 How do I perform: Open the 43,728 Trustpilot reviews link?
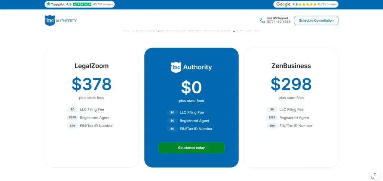point(103,4)
